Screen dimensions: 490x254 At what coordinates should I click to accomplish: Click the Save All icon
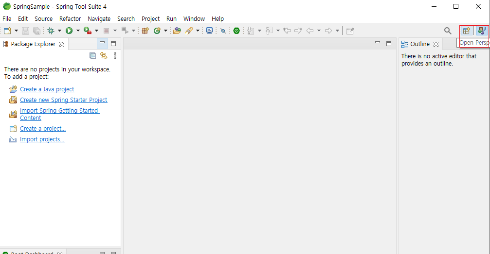click(36, 31)
